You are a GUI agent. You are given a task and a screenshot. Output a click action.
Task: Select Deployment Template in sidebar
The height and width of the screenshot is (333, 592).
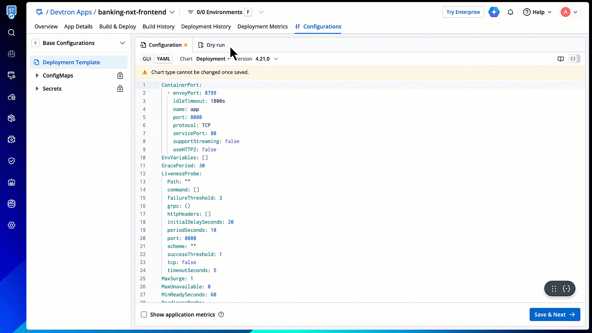pyautogui.click(x=71, y=62)
